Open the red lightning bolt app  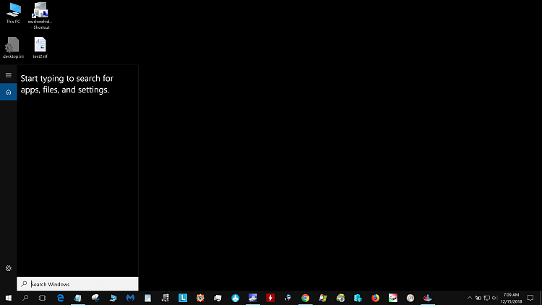(270, 298)
